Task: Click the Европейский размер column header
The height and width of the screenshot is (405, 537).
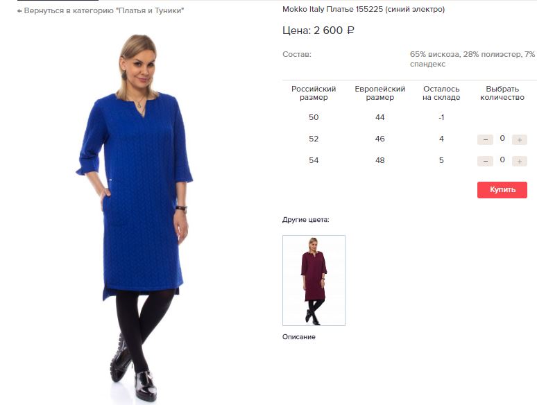Action: click(380, 93)
